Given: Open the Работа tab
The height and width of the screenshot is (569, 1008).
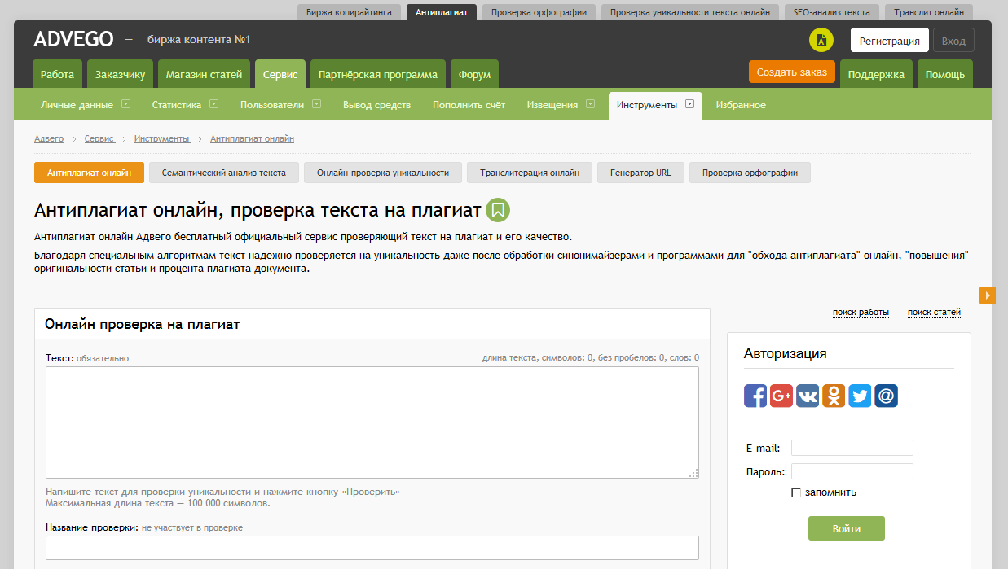Looking at the screenshot, I should [57, 74].
